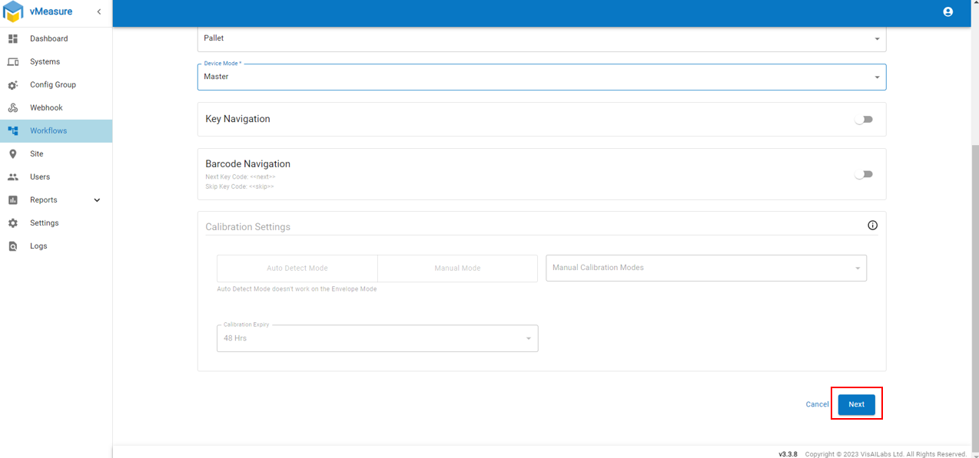Click the Logs magnifier icon
This screenshot has height=458, width=979.
13,246
